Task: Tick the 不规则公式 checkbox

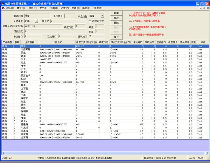Action: tap(90, 21)
